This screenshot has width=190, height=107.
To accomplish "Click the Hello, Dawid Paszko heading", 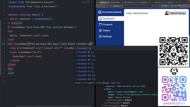I will tap(137, 13).
